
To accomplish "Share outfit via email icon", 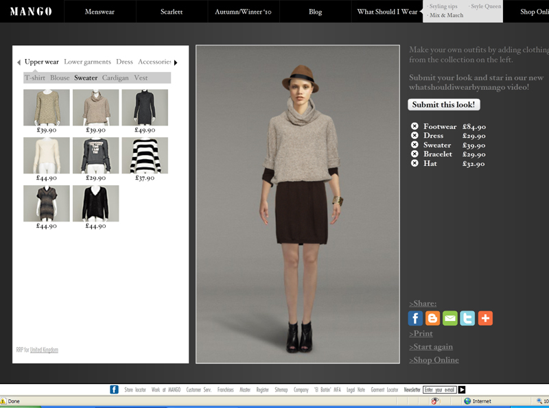I will pyautogui.click(x=450, y=318).
